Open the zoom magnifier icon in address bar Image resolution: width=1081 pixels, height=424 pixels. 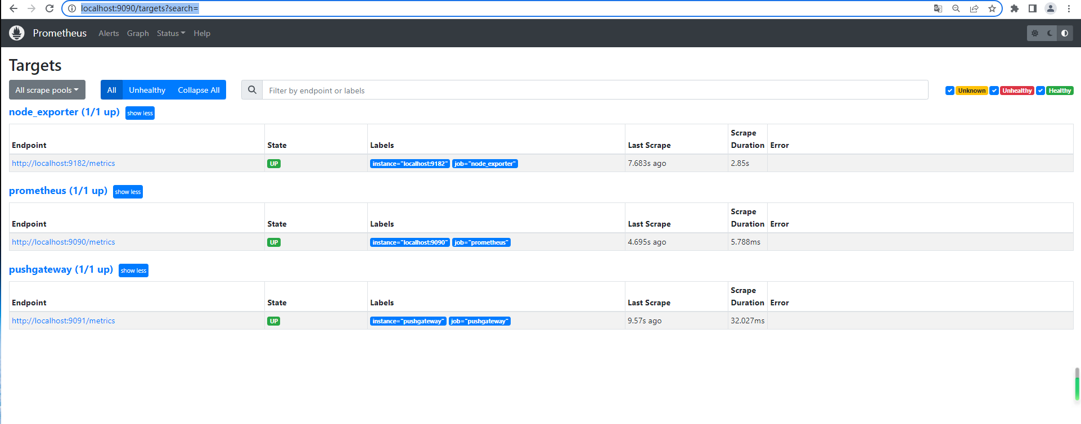click(956, 8)
